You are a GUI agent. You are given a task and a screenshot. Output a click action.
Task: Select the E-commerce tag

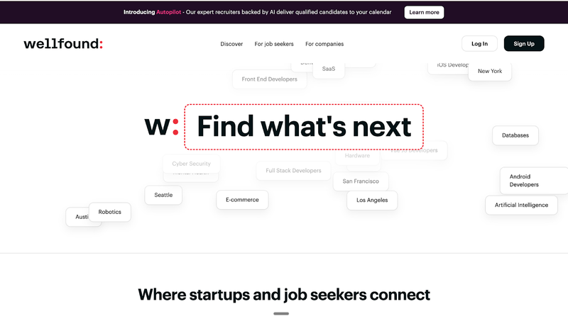click(242, 200)
